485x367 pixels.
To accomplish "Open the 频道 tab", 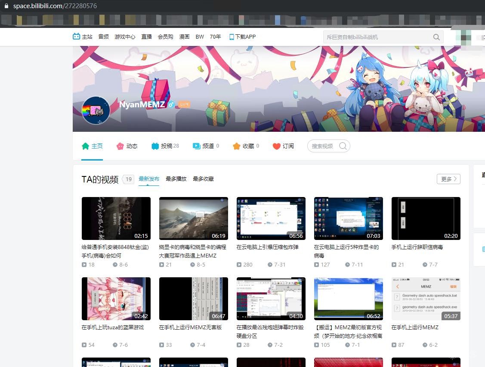I will (206, 146).
